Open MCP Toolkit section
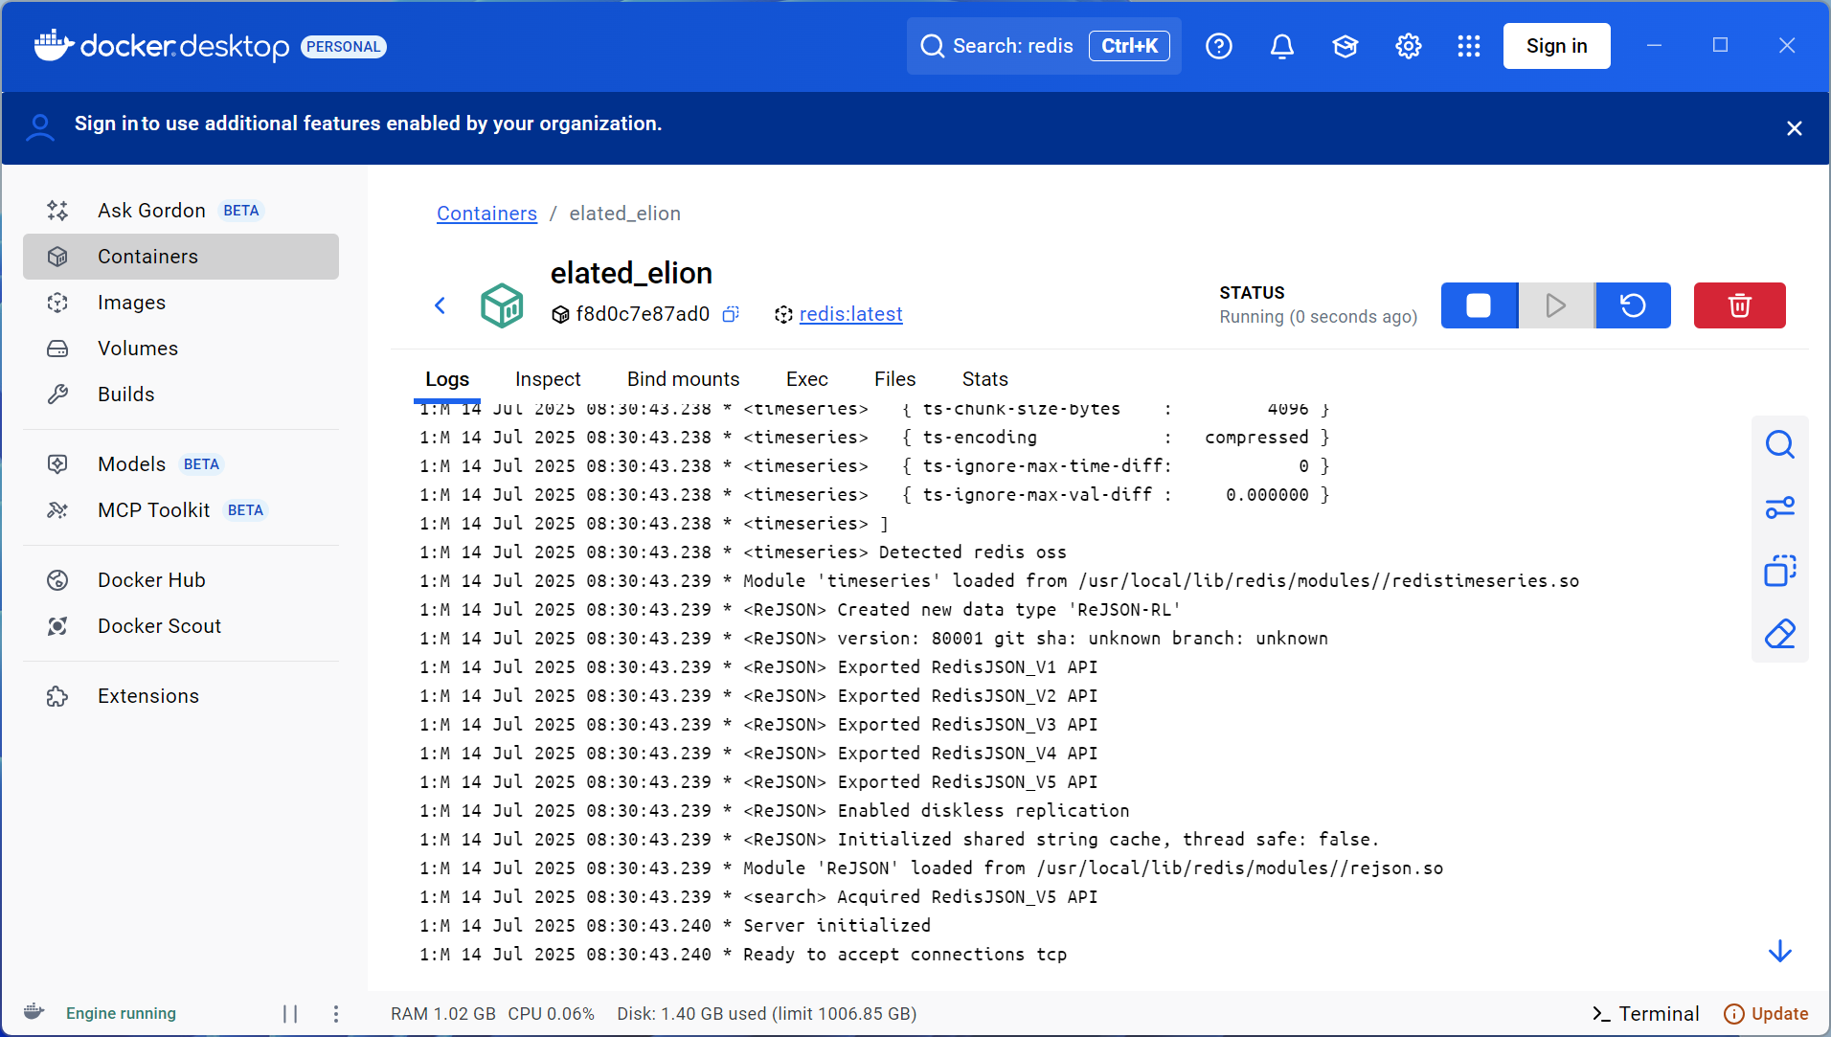 click(181, 510)
